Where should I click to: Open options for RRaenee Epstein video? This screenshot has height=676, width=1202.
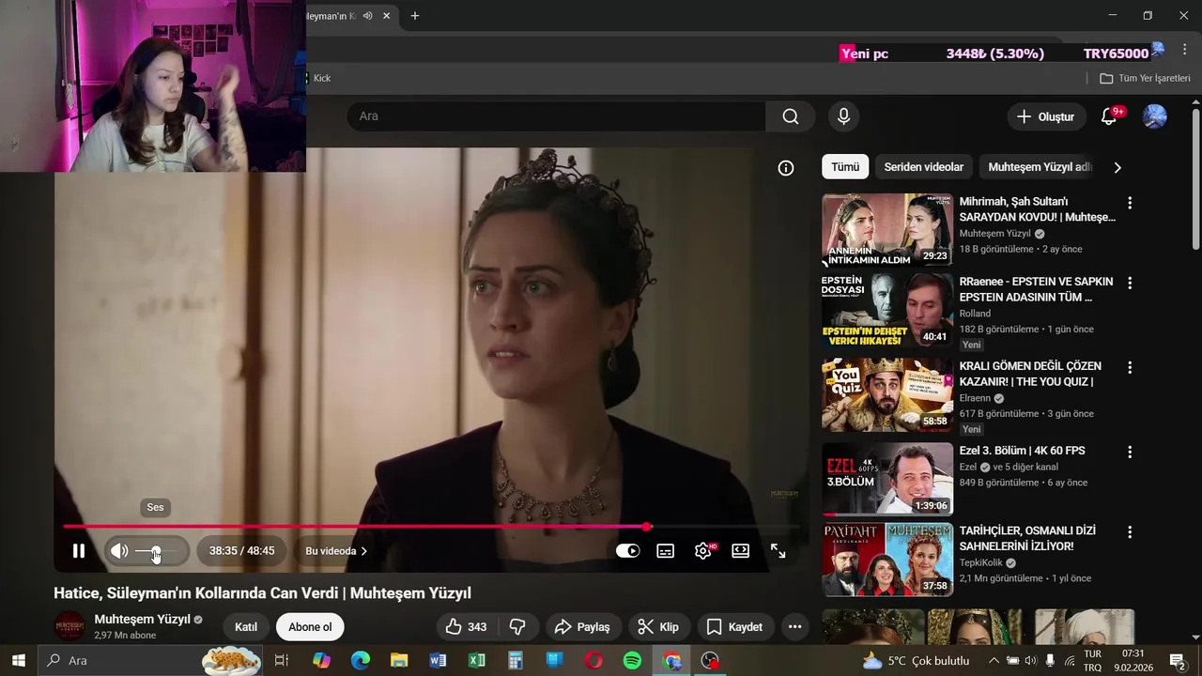pos(1130,283)
